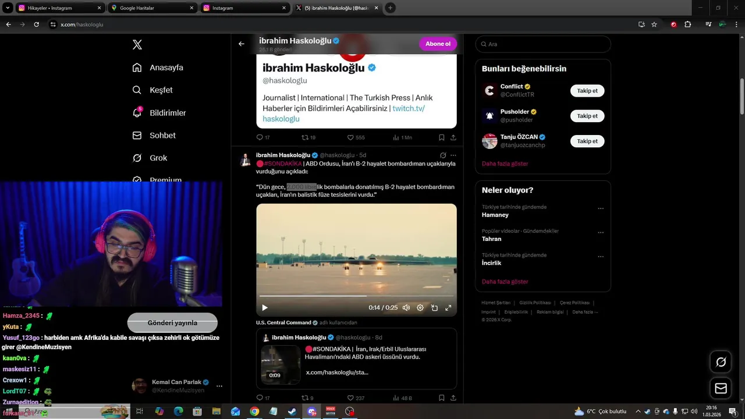Bookmark the profile card post

[442, 137]
